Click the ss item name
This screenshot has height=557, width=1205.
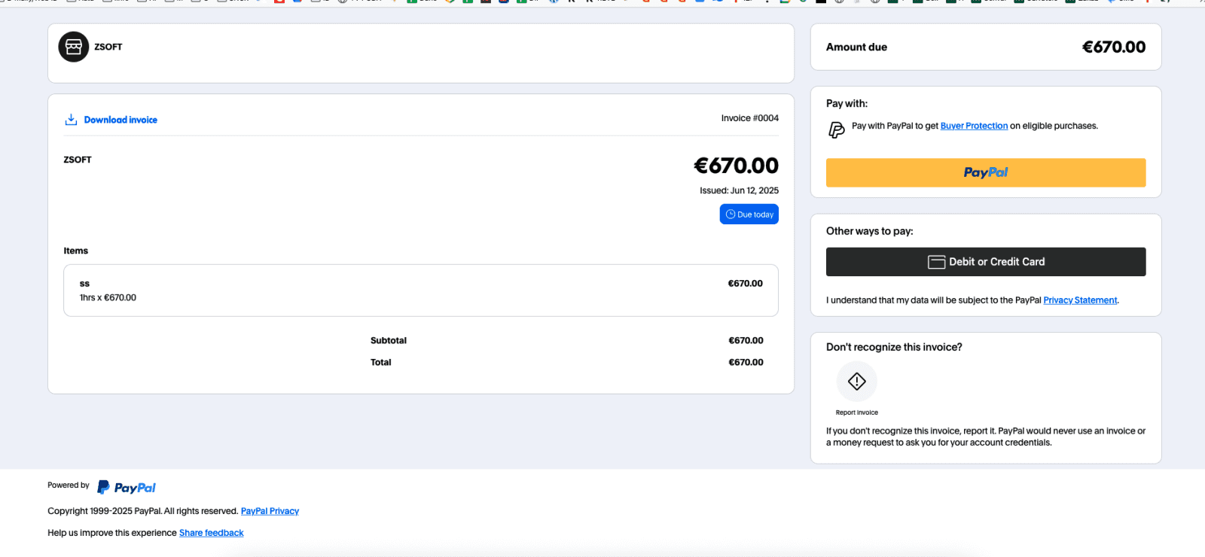pos(84,284)
